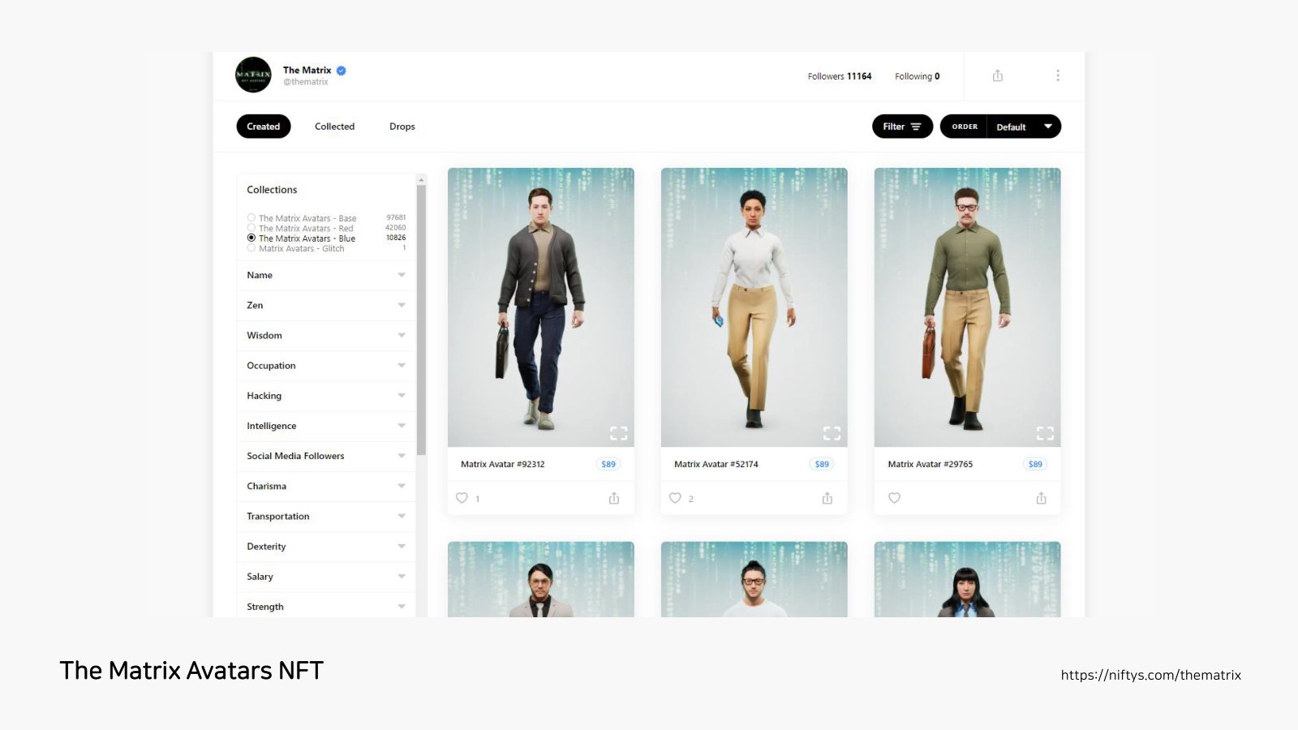Click the $89 price on Avatar #92312
Viewport: 1298px width, 730px height.
point(608,464)
